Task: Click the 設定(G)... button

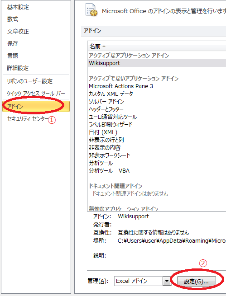Action: pos(196,282)
